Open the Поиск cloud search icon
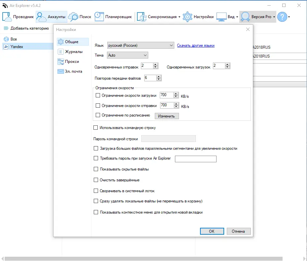Viewport: 307px width, 261px height. 73,17
